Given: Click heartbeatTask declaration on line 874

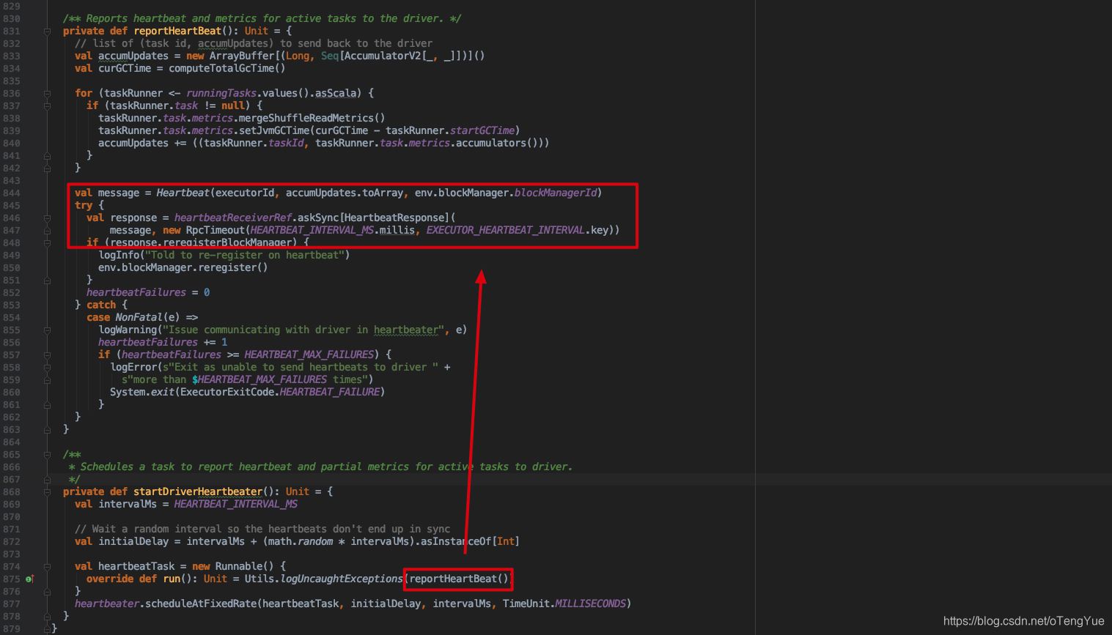Looking at the screenshot, I should click(x=136, y=566).
